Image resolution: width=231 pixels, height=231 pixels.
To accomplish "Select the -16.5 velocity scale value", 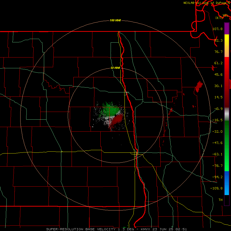I will [217, 120].
